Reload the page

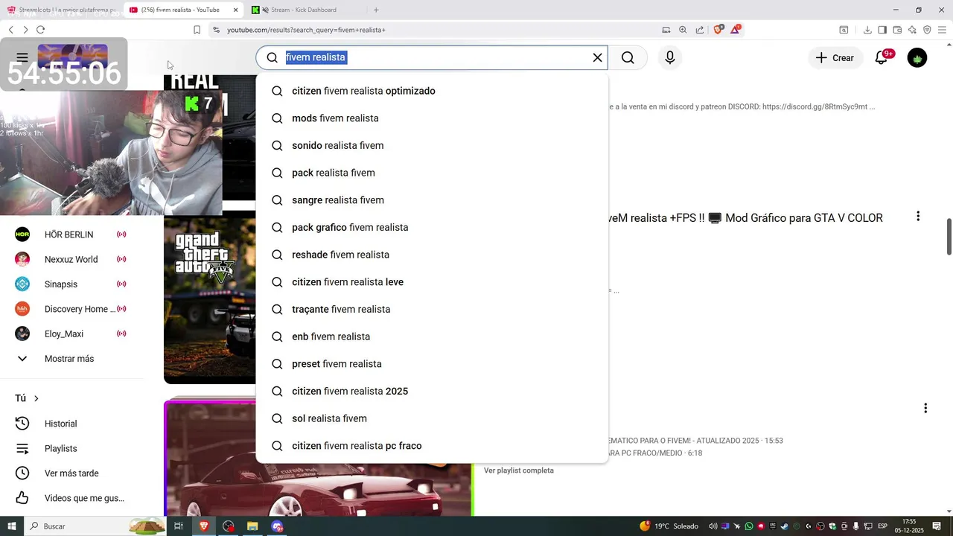pos(40,30)
